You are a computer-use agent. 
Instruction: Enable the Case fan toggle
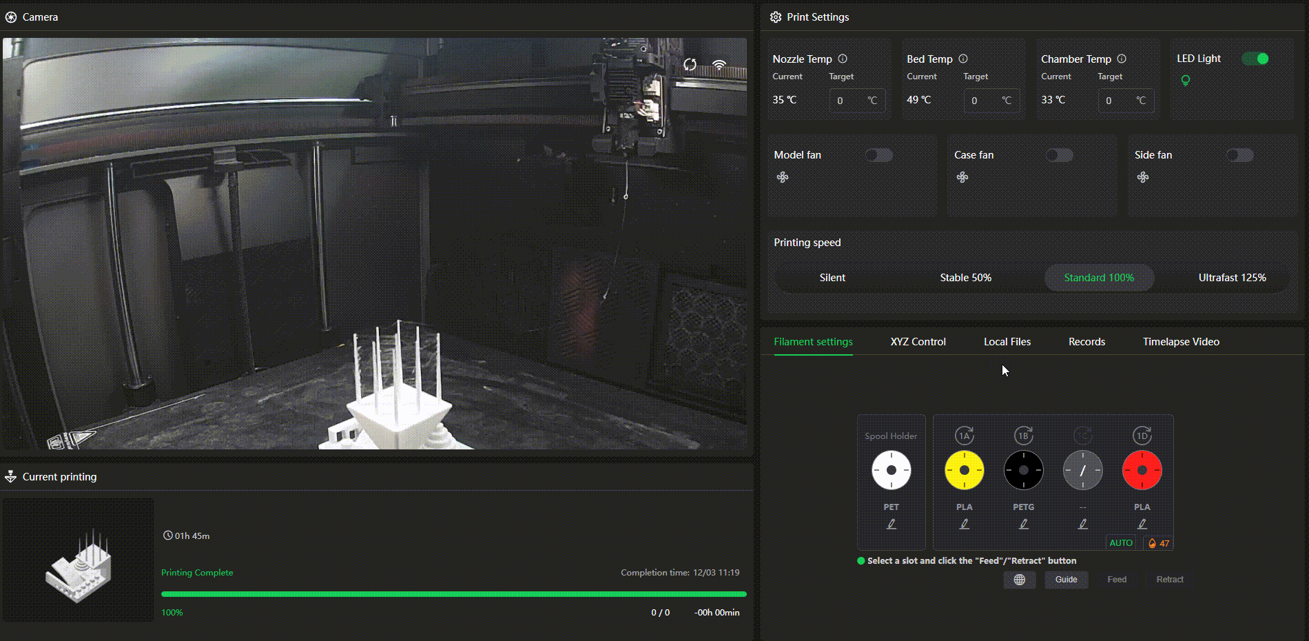click(x=1059, y=155)
